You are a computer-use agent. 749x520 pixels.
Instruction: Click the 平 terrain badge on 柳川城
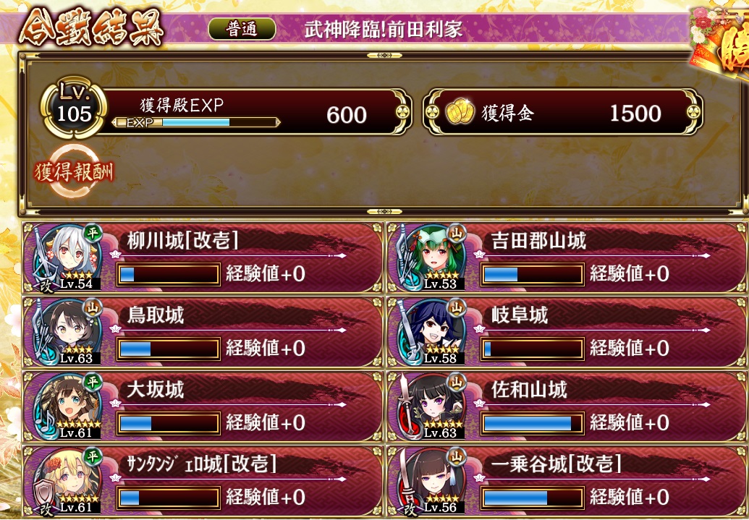pyautogui.click(x=93, y=233)
